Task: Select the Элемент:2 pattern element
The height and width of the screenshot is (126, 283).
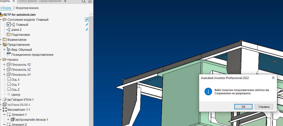Action: pyautogui.click(x=19, y=124)
